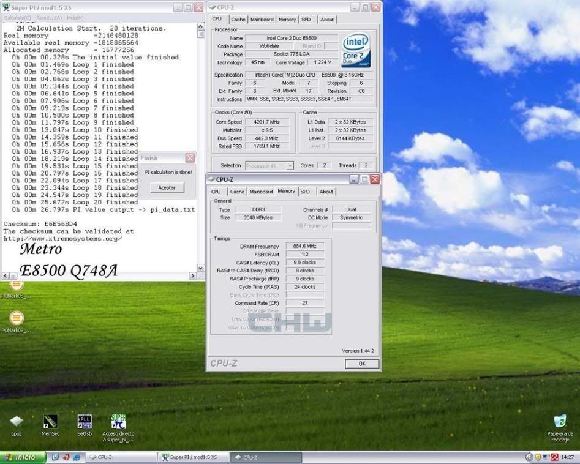Expand hidden tray icons with the chevron
This screenshot has height=464, width=580.
(x=529, y=457)
